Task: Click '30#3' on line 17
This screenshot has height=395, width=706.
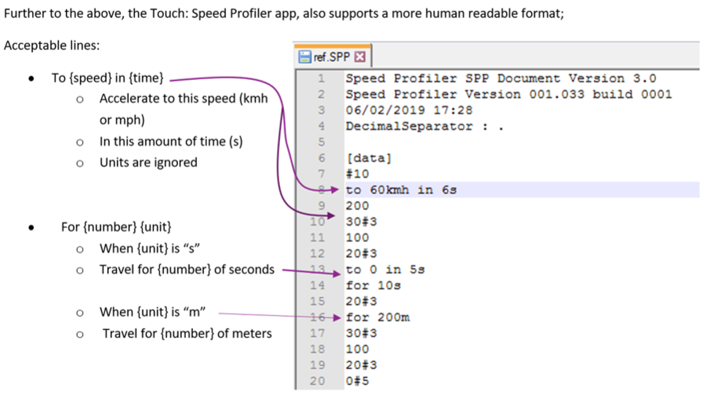Action: 361,333
